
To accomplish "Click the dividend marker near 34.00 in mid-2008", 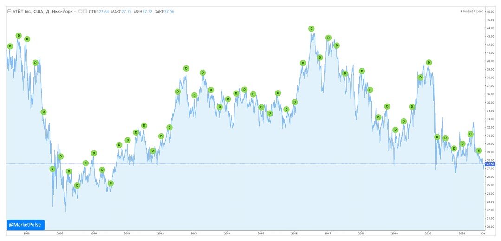I will coord(44,112).
